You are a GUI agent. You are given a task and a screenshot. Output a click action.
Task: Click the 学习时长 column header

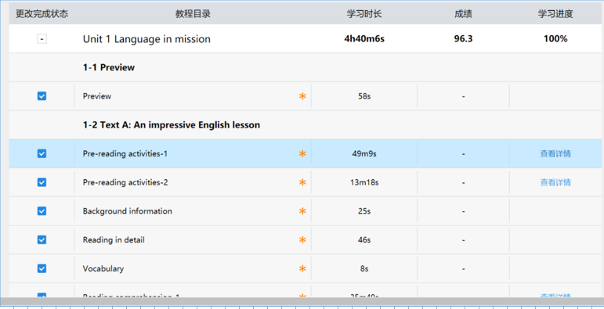(x=364, y=14)
